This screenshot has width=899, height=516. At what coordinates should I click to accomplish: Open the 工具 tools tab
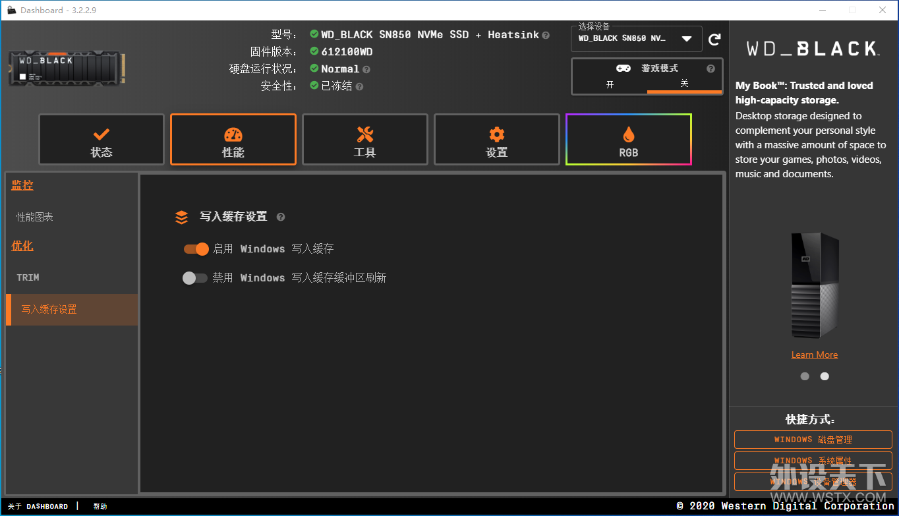click(x=365, y=140)
